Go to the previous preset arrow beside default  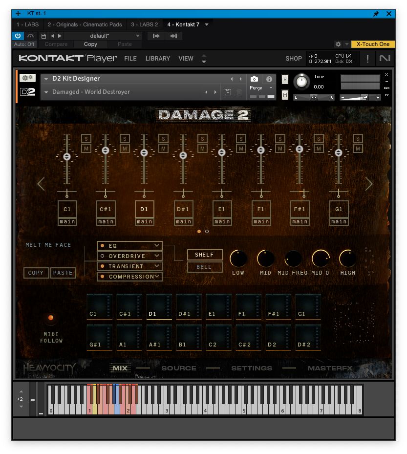52,36
